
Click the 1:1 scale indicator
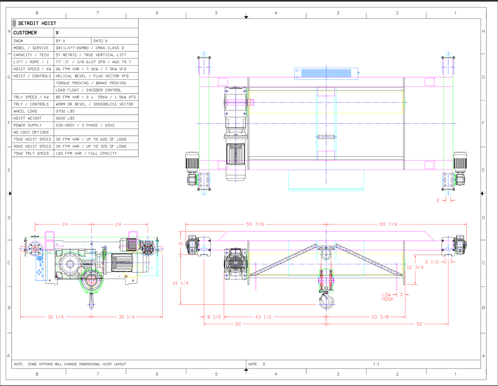click(x=376, y=364)
